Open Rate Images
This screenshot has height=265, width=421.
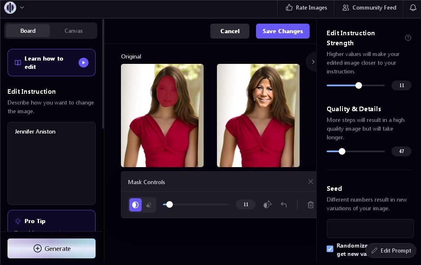point(306,8)
